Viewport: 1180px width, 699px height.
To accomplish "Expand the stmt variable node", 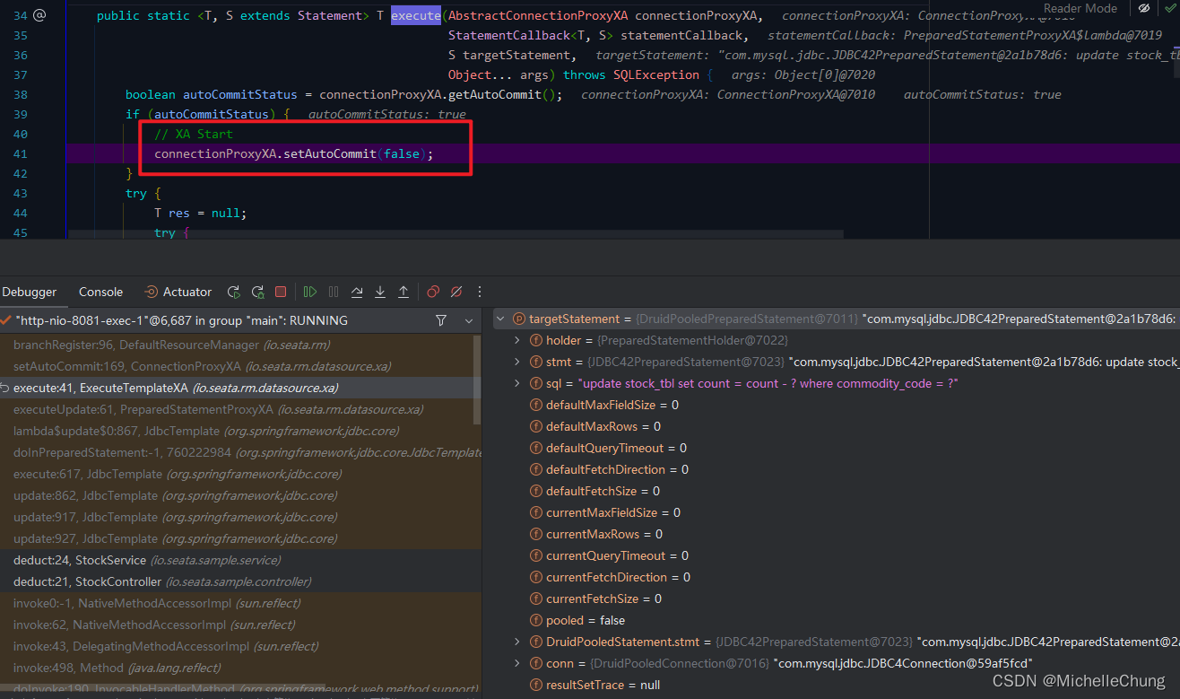I will pos(517,362).
